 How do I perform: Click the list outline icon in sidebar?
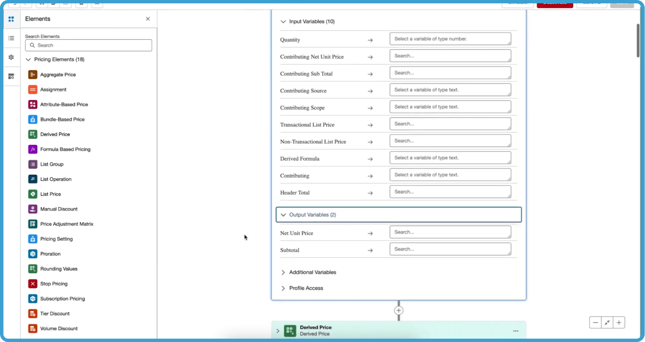tap(11, 38)
